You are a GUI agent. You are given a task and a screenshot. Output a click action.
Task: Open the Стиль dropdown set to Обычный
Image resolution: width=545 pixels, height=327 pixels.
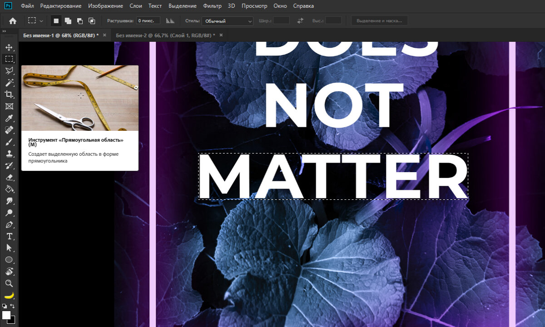click(x=228, y=21)
